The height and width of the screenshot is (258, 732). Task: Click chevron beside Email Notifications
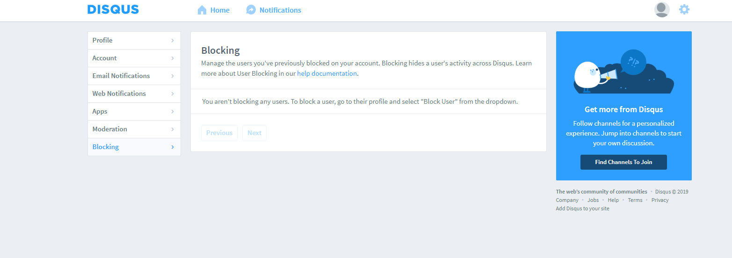pyautogui.click(x=172, y=76)
